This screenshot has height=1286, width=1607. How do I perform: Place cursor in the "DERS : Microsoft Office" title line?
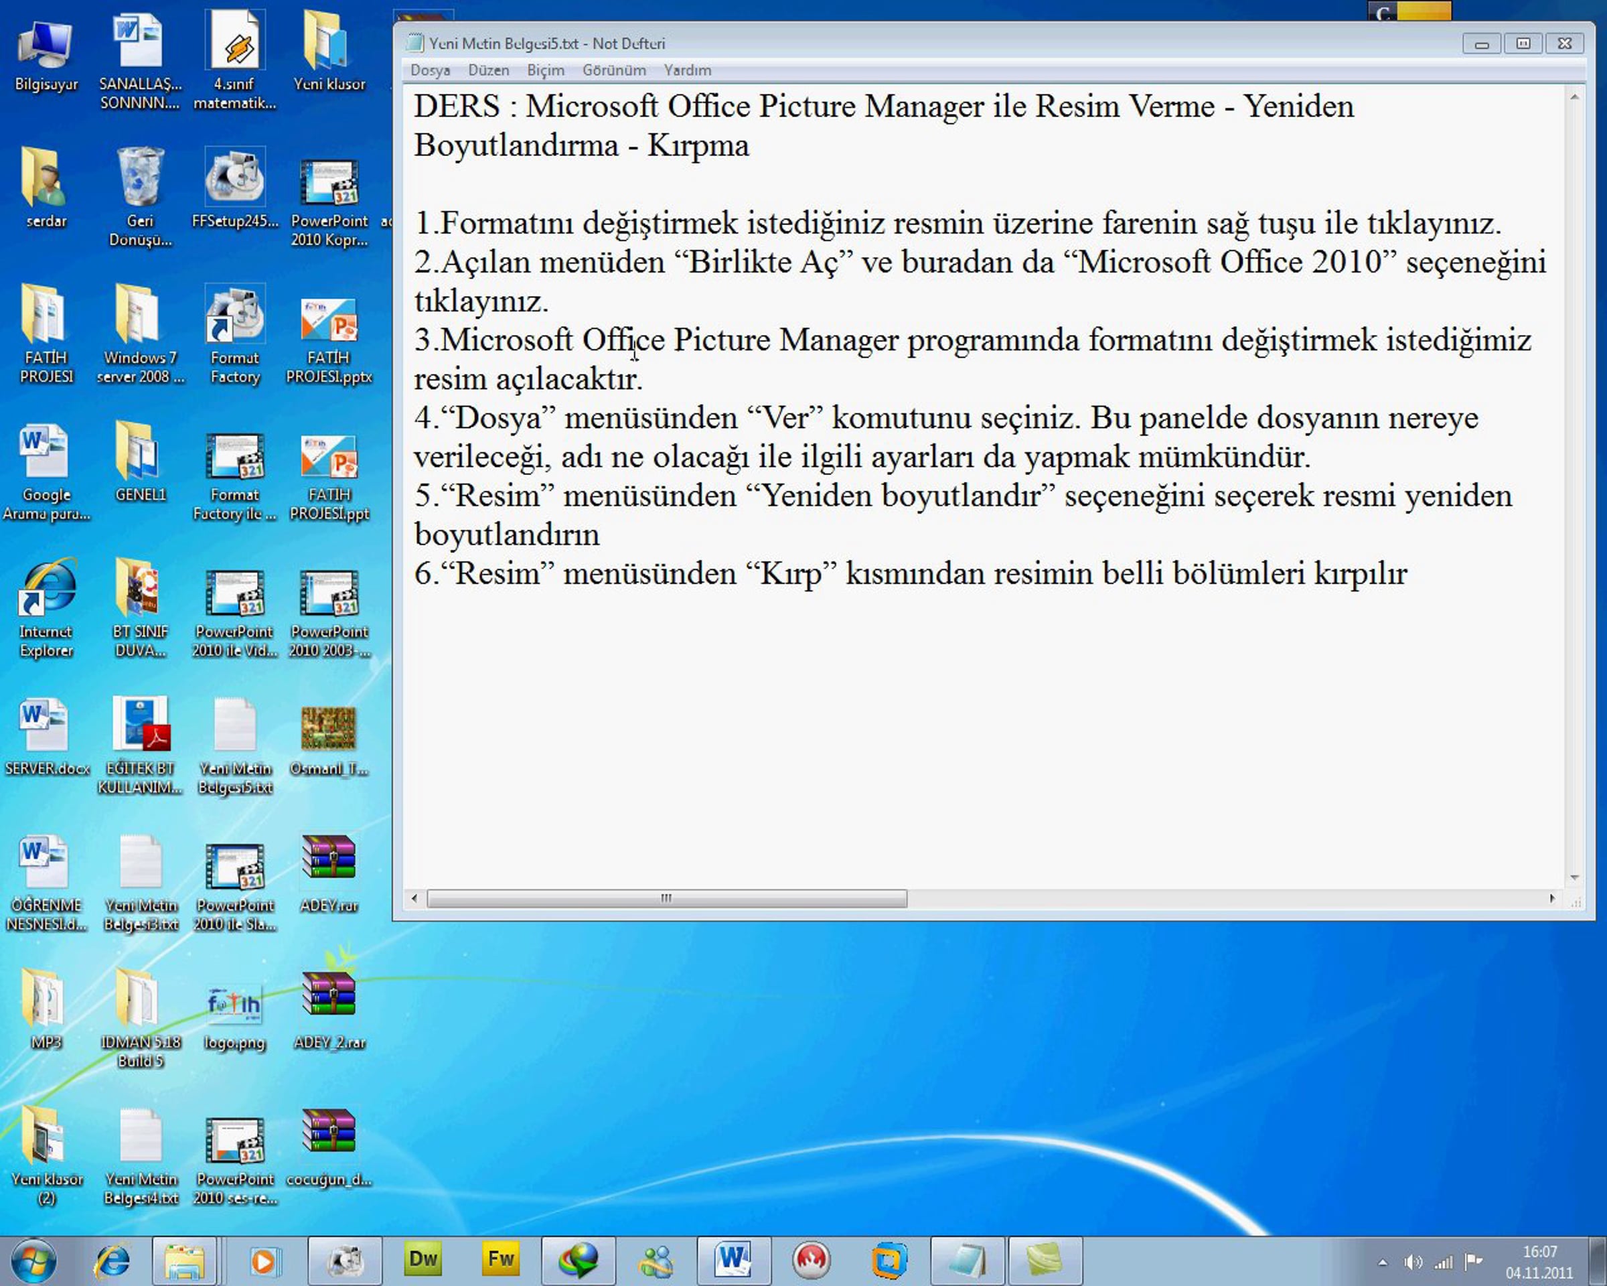[883, 106]
